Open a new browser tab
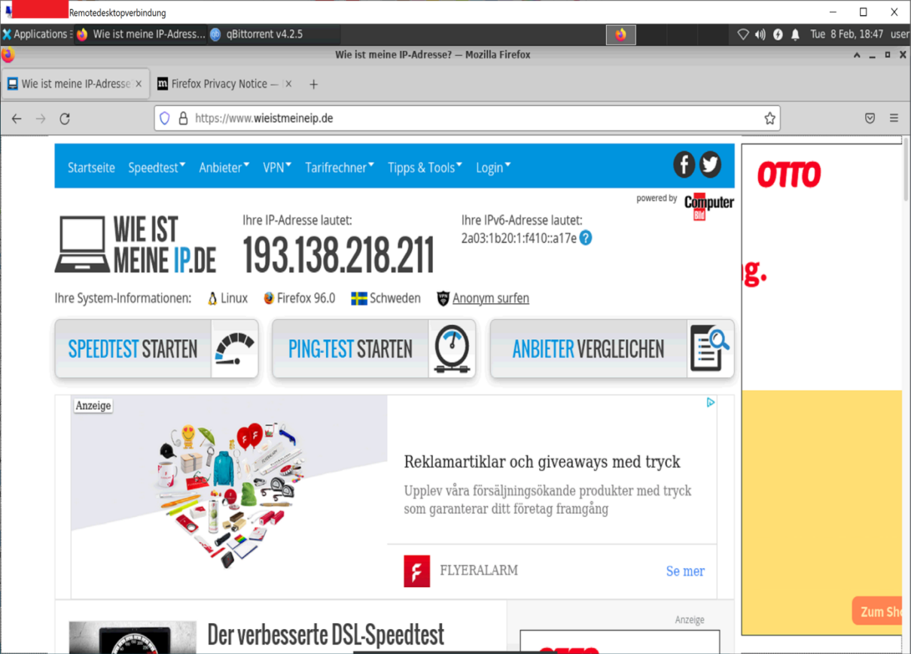 click(314, 84)
